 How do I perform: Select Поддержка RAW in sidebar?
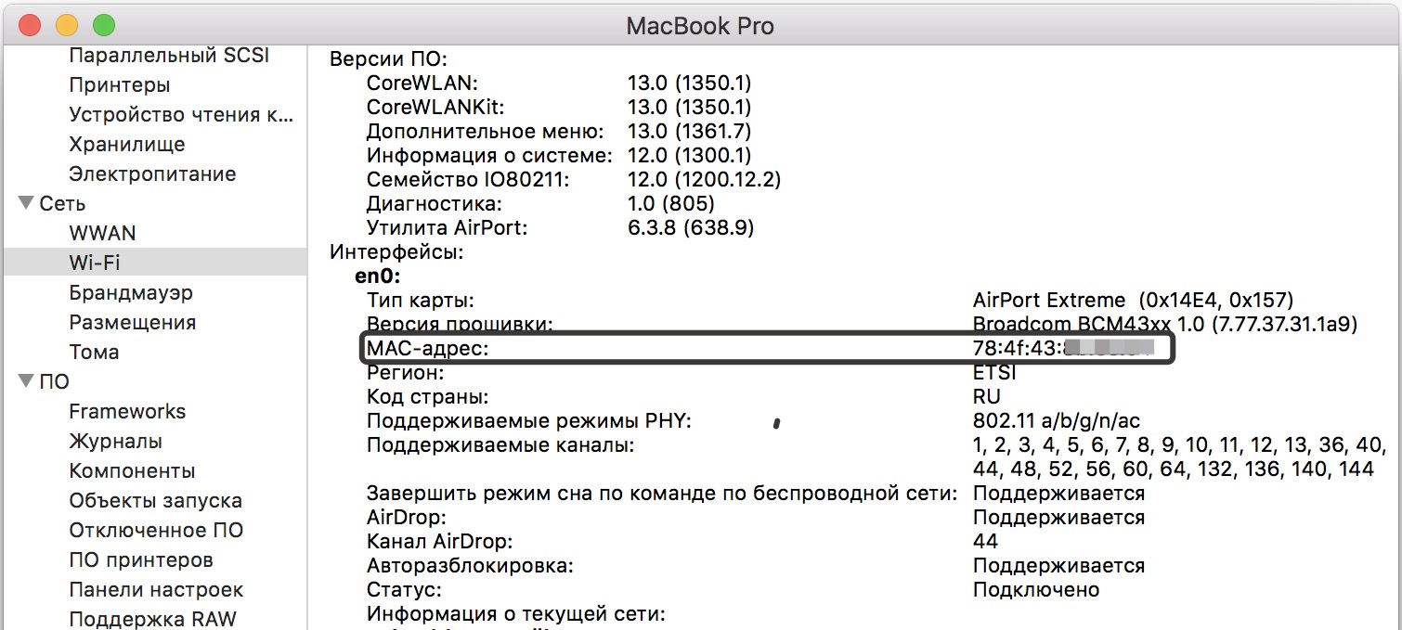(x=152, y=619)
